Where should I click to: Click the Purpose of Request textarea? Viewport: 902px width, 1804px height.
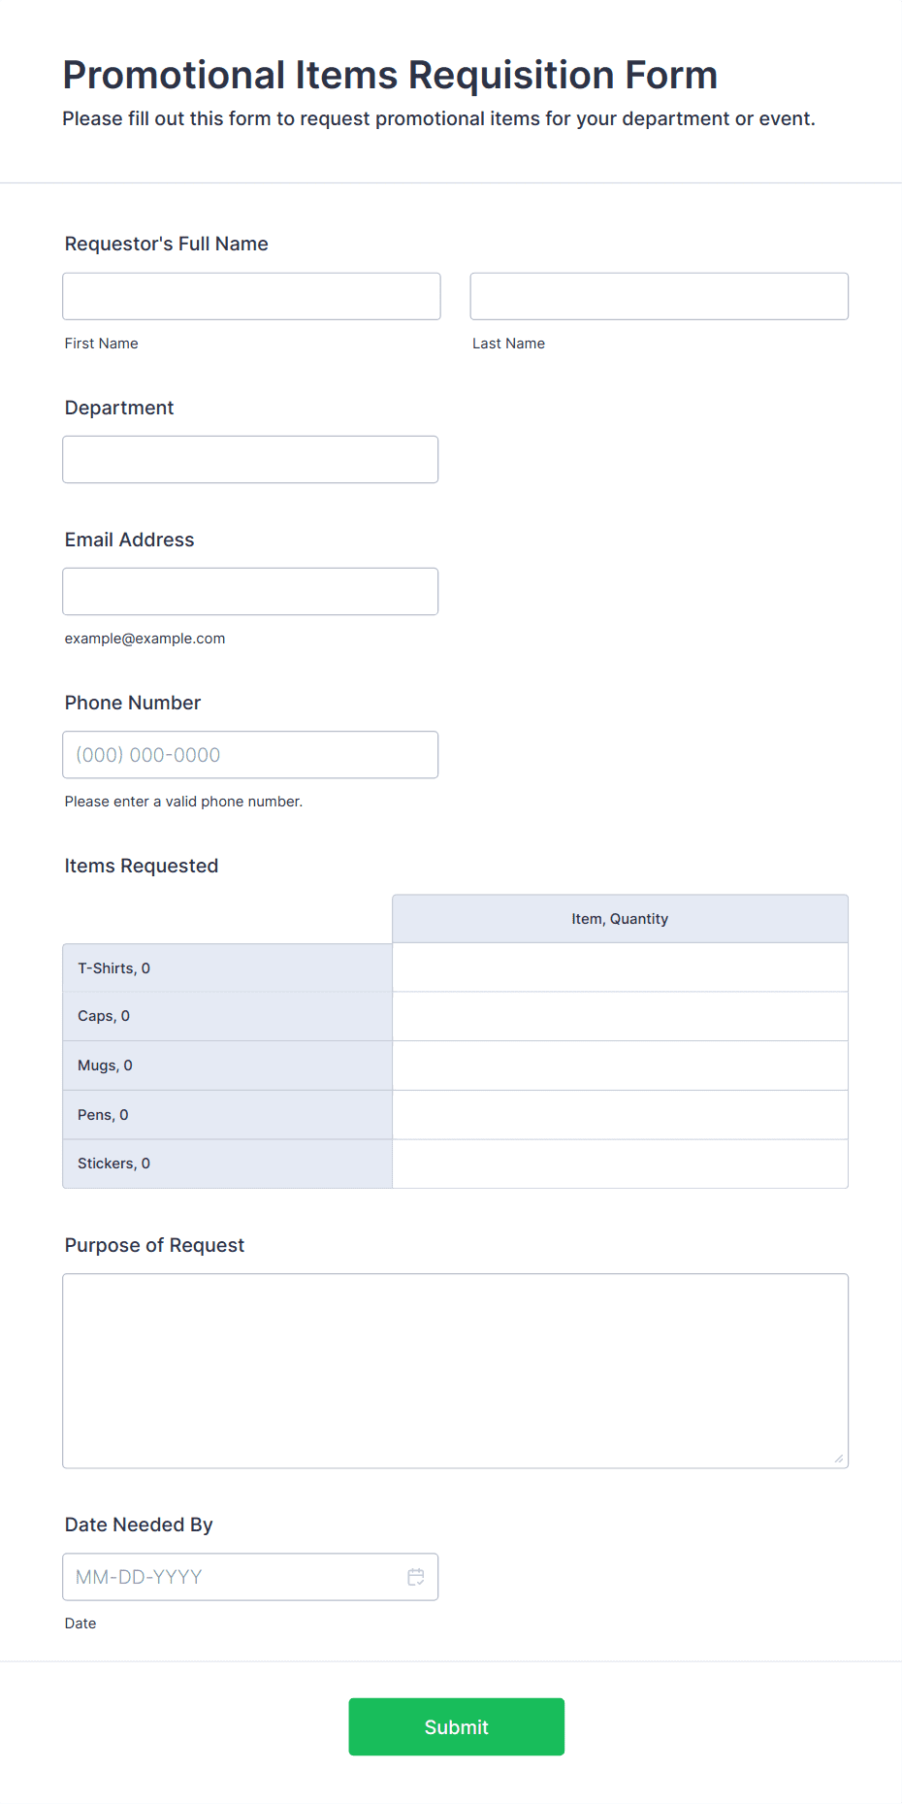(x=455, y=1370)
